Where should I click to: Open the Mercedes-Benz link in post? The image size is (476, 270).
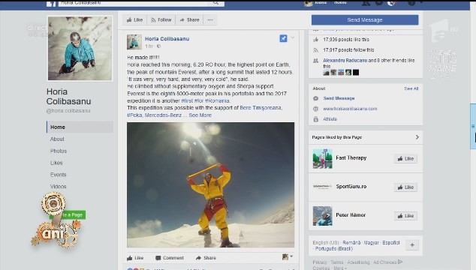pos(163,115)
